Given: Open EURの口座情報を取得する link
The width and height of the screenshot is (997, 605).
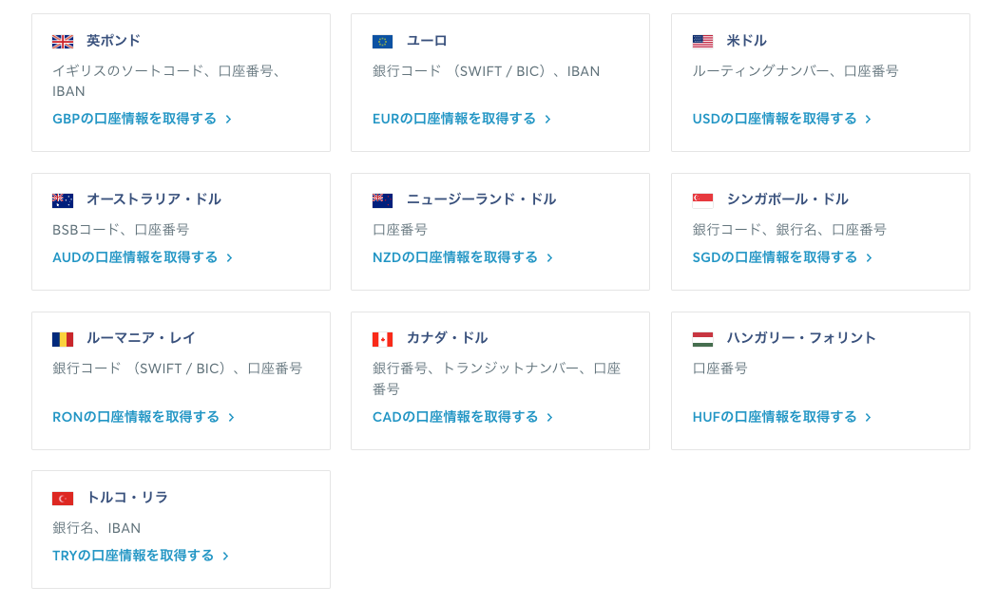Looking at the screenshot, I should pos(453,119).
